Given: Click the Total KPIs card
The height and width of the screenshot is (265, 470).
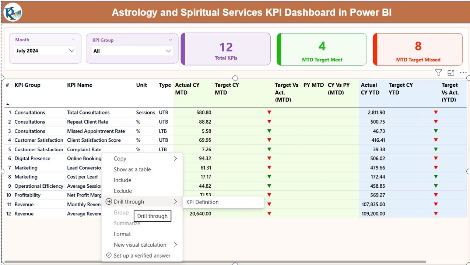Looking at the screenshot, I should click(x=226, y=49).
